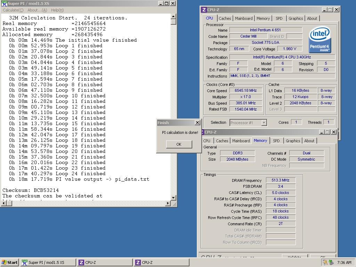Image resolution: width=356 pixels, height=267 pixels.
Task: Select the Memory tab in lower CPU-Z window
Action: [x=260, y=140]
